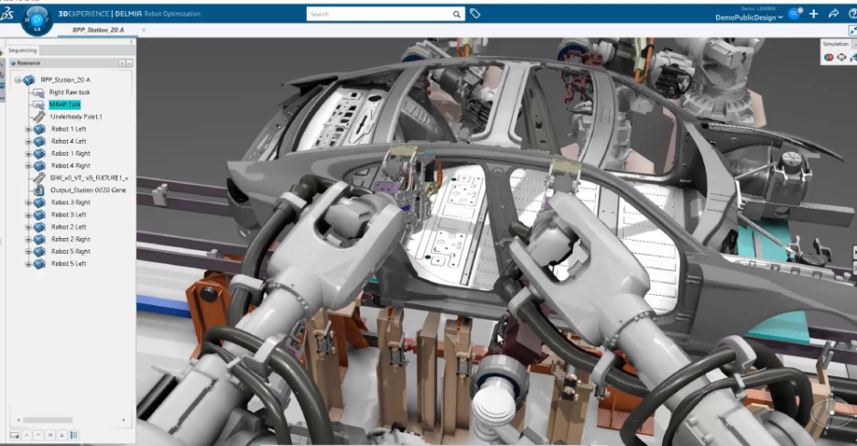Click the first icon in bottom panel toolbar
This screenshot has width=857, height=446.
[15, 435]
